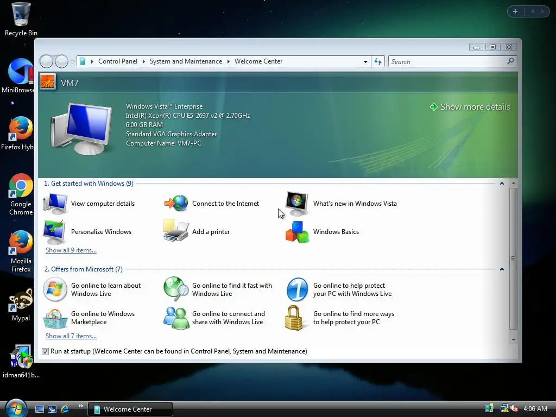Image resolution: width=556 pixels, height=417 pixels.
Task: Click the network tray icon
Action: (504, 408)
